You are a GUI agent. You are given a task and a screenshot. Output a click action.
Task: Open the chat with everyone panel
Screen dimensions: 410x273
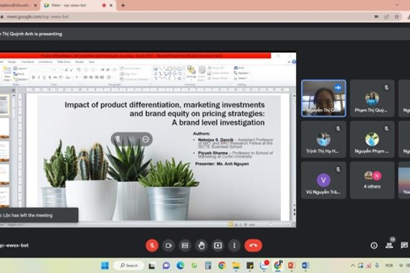404,245
